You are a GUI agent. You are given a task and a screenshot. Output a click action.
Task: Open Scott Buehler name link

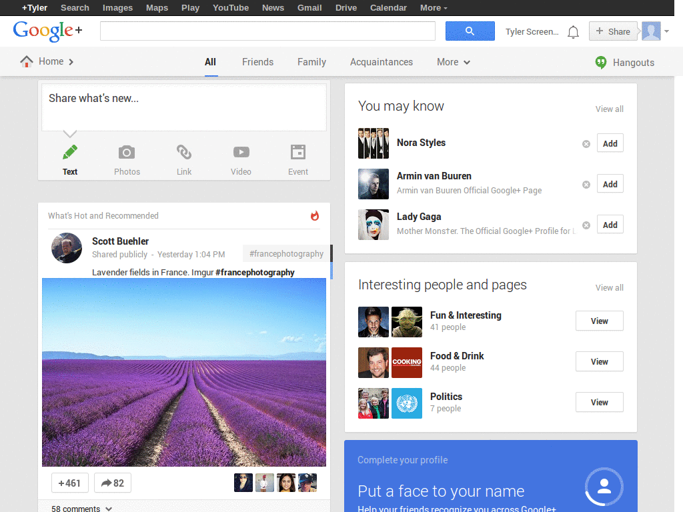(120, 241)
